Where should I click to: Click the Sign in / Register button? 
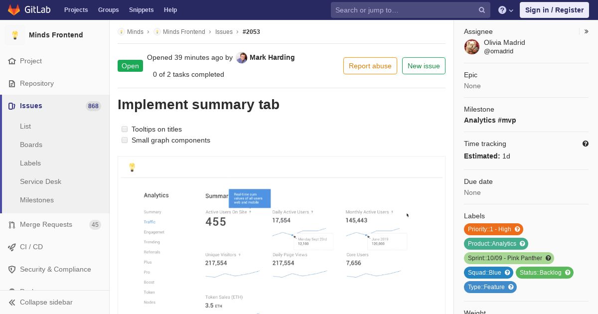[554, 10]
